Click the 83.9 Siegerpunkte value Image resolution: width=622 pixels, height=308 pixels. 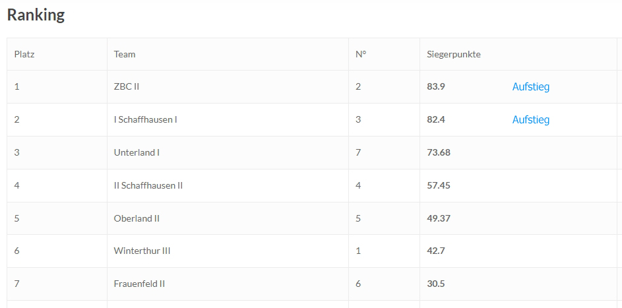pos(436,86)
